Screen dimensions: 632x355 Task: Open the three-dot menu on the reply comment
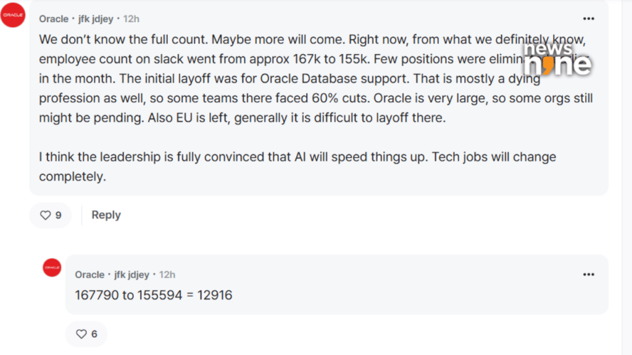589,274
